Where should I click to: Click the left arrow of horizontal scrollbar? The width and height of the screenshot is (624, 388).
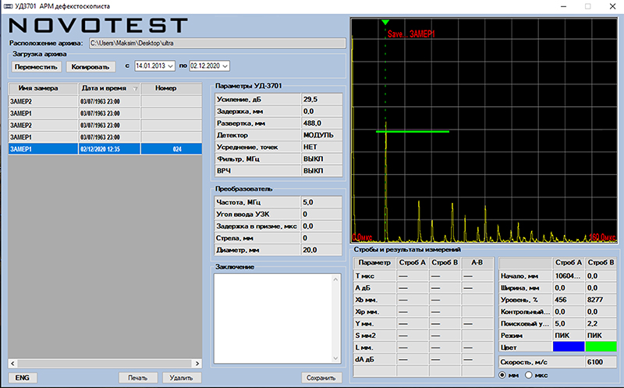12,363
